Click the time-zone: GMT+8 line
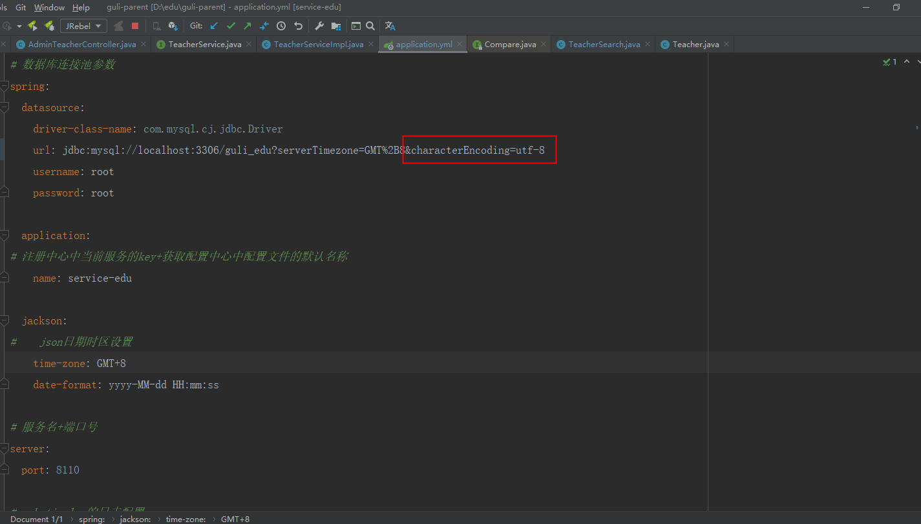The height and width of the screenshot is (524, 921). pos(79,364)
